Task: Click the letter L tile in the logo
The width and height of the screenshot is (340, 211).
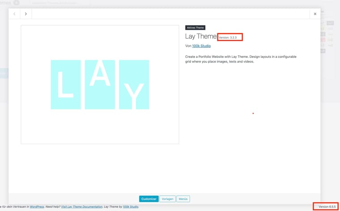Action: pyautogui.click(x=66, y=85)
